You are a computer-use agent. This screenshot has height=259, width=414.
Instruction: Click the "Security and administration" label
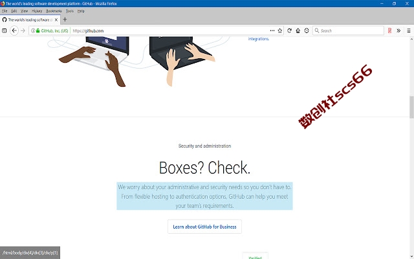[x=204, y=146]
